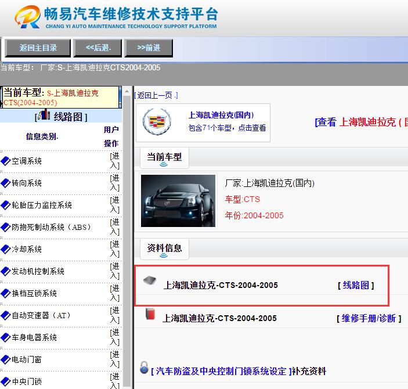Open 汽车防盗及中央控制门锁系统设定 link
408x389 pixels.
[221, 372]
